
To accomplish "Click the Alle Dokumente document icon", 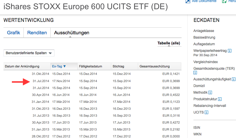I will [x=188, y=1].
